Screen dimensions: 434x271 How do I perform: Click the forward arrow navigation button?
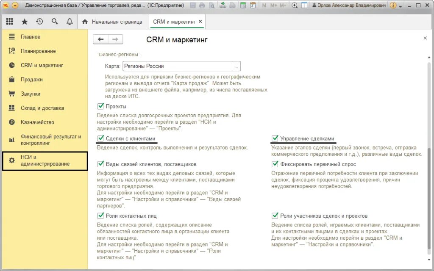pos(115,39)
